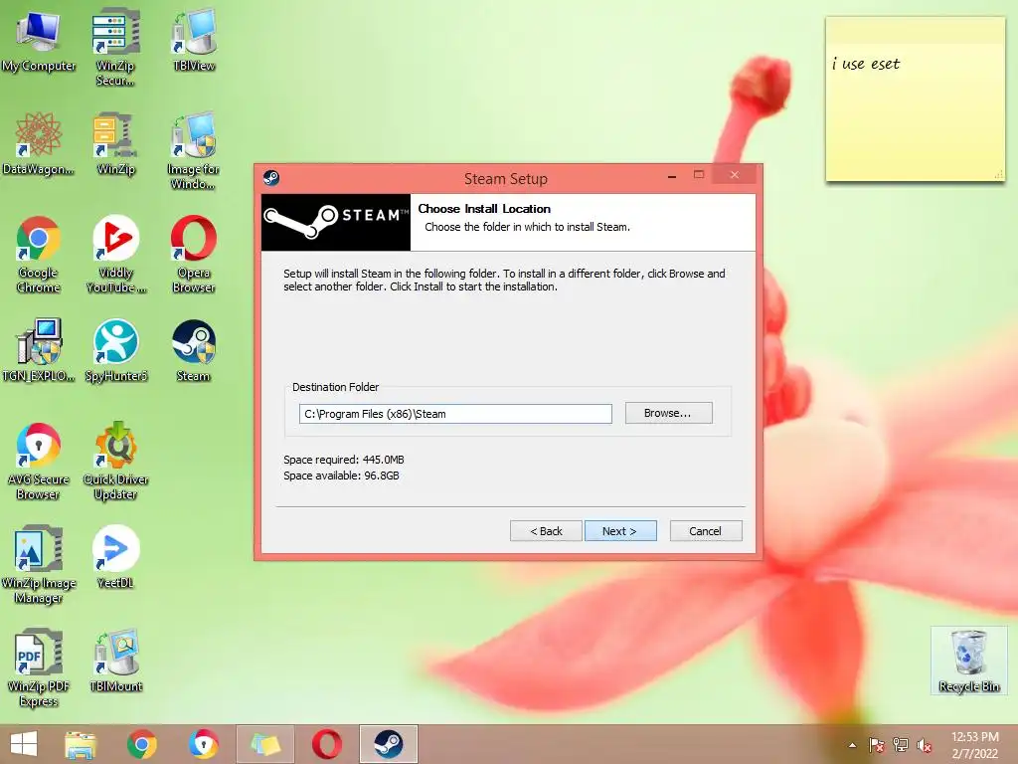1018x764 pixels.
Task: Open the network tray icon
Action: (901, 745)
